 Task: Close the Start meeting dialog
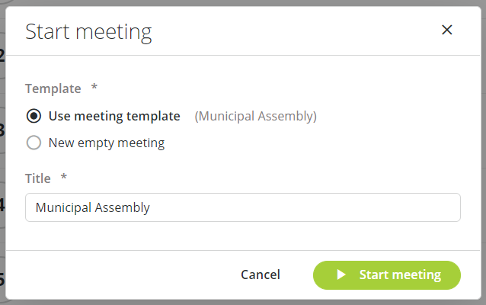click(x=447, y=30)
